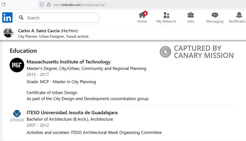Image resolution: width=246 pixels, height=141 pixels.
Task: Click the tracking protection shield icon
Action: point(42,5)
